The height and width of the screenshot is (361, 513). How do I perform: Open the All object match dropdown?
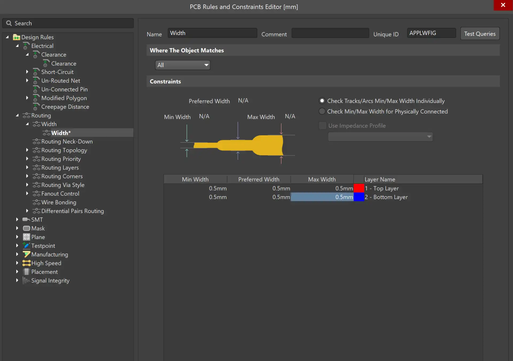tap(182, 65)
